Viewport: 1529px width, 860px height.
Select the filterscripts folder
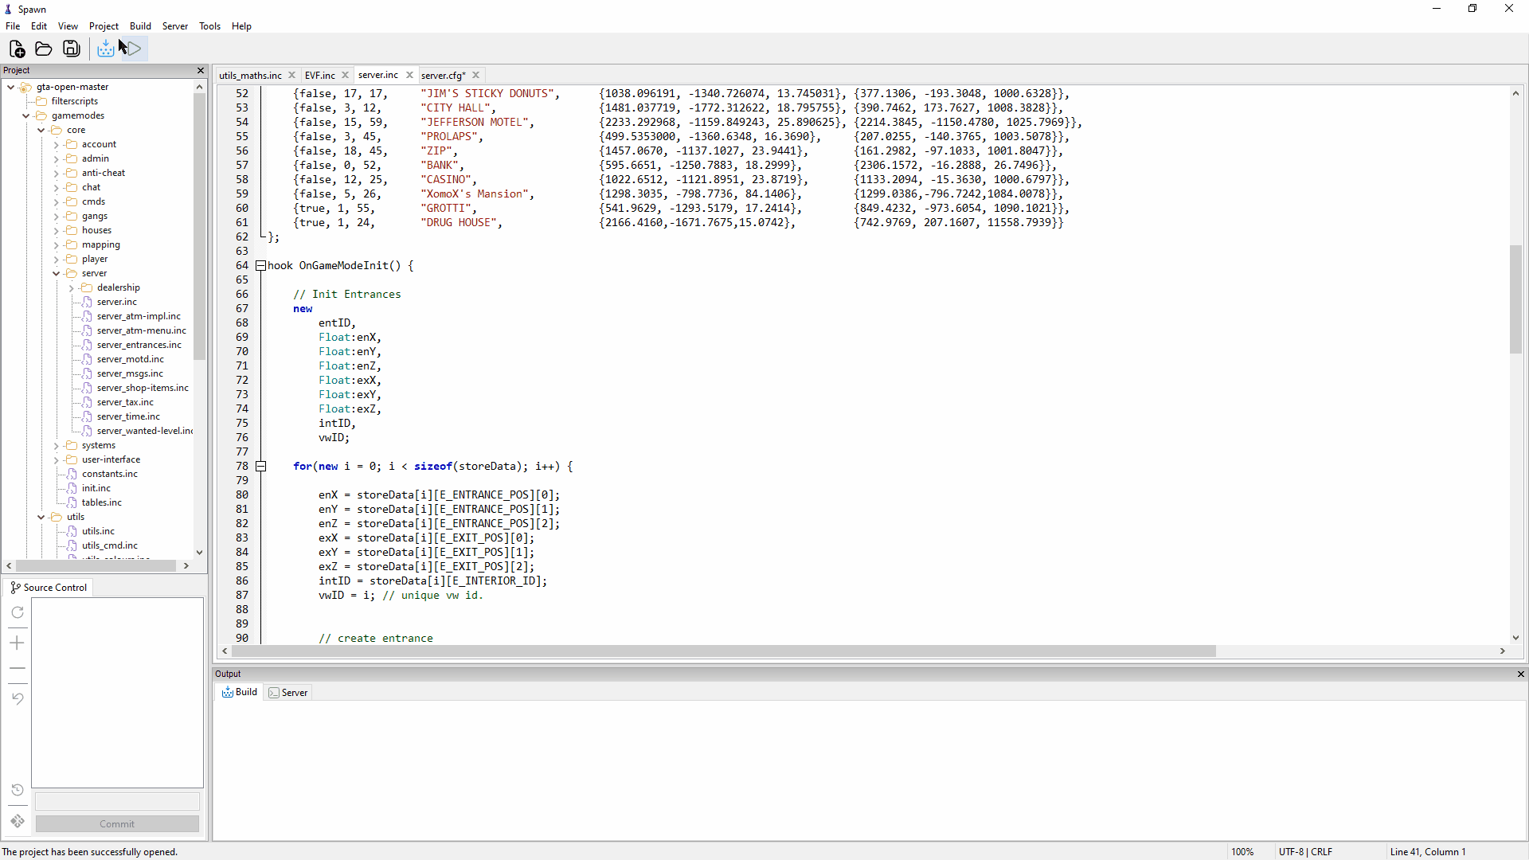coord(74,101)
